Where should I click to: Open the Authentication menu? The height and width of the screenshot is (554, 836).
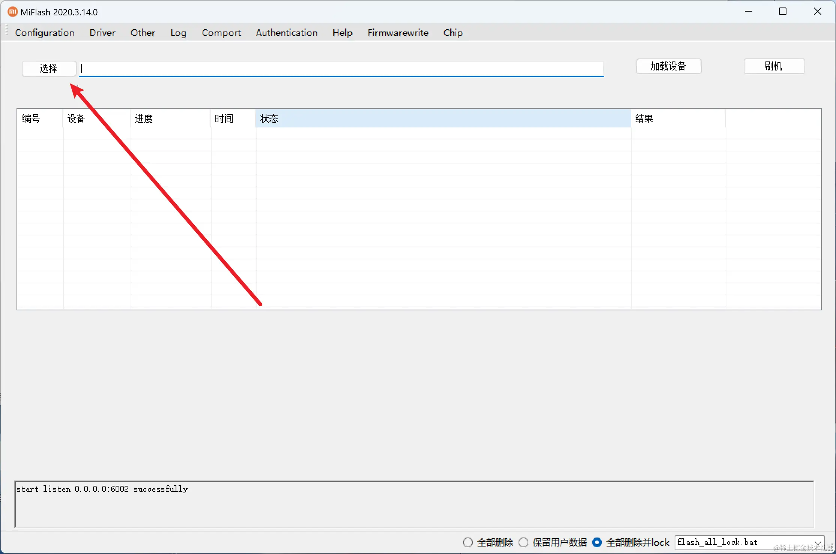coord(286,33)
